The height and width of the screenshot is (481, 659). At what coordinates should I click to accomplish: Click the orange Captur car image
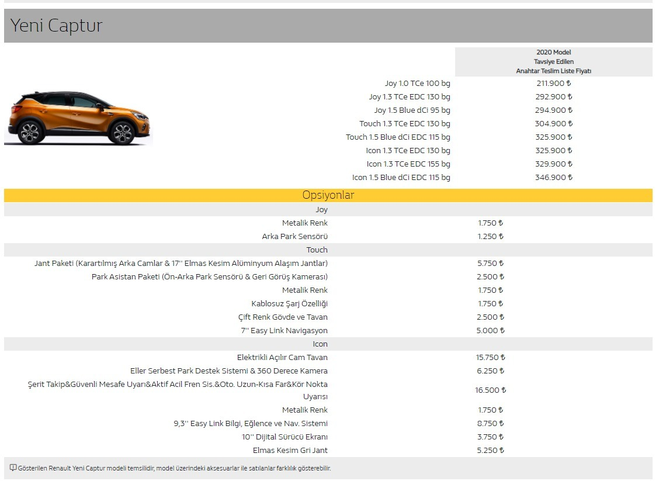tap(79, 118)
